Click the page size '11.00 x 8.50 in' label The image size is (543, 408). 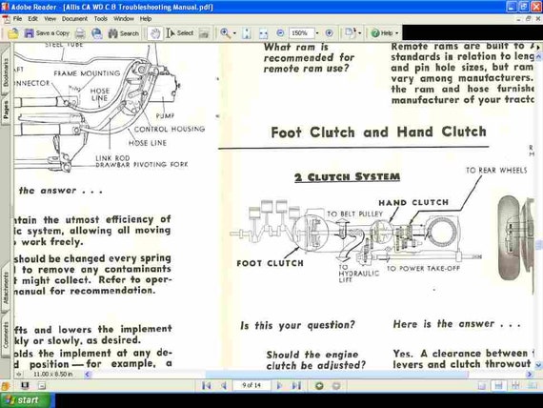tap(53, 374)
